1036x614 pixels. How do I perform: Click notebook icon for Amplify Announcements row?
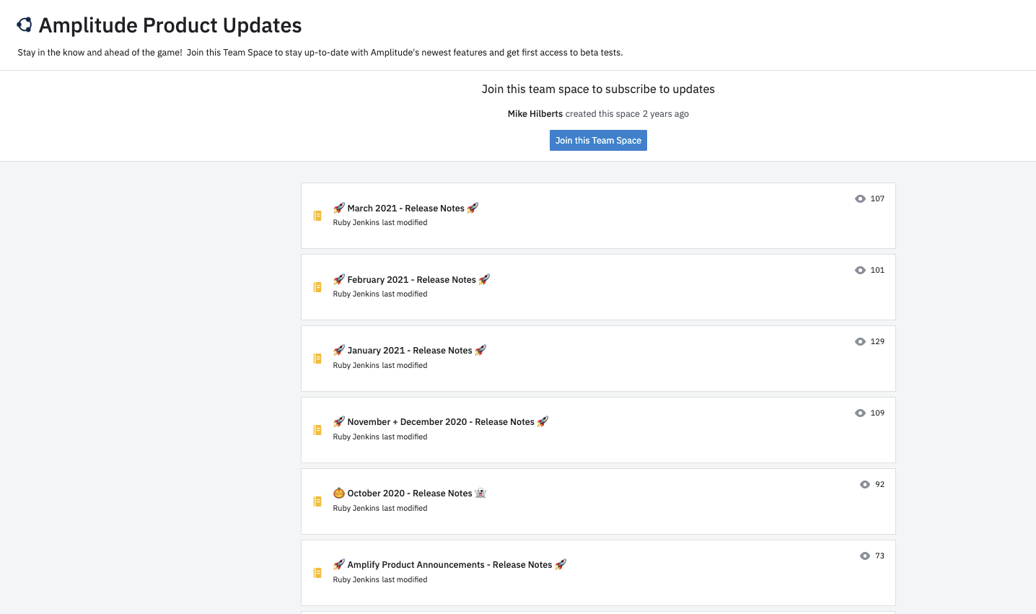click(x=317, y=573)
